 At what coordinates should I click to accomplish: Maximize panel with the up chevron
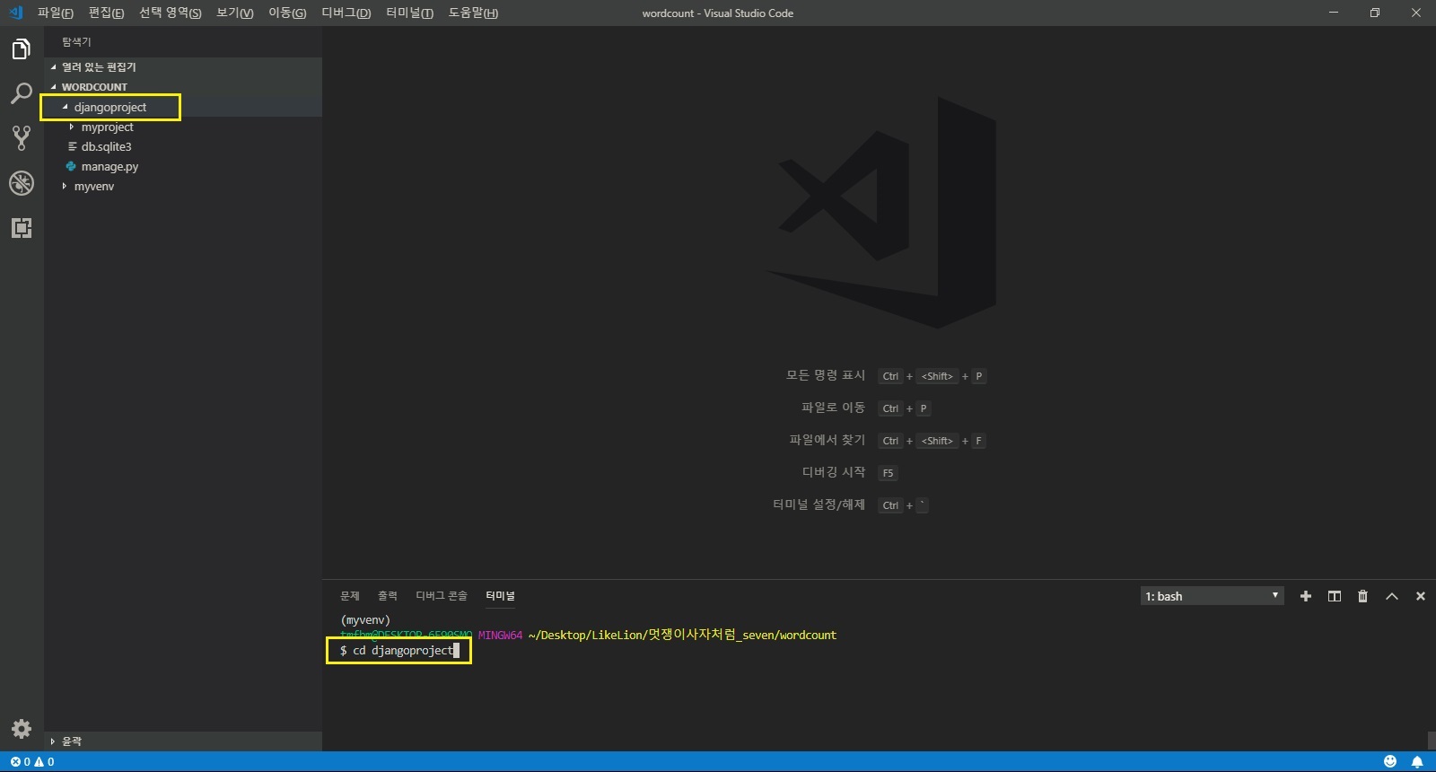[x=1392, y=596]
